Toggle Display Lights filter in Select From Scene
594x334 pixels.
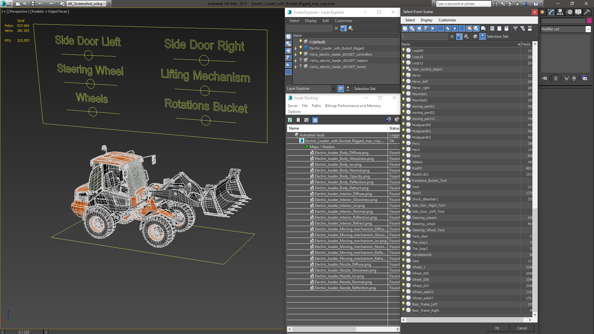(419, 28)
